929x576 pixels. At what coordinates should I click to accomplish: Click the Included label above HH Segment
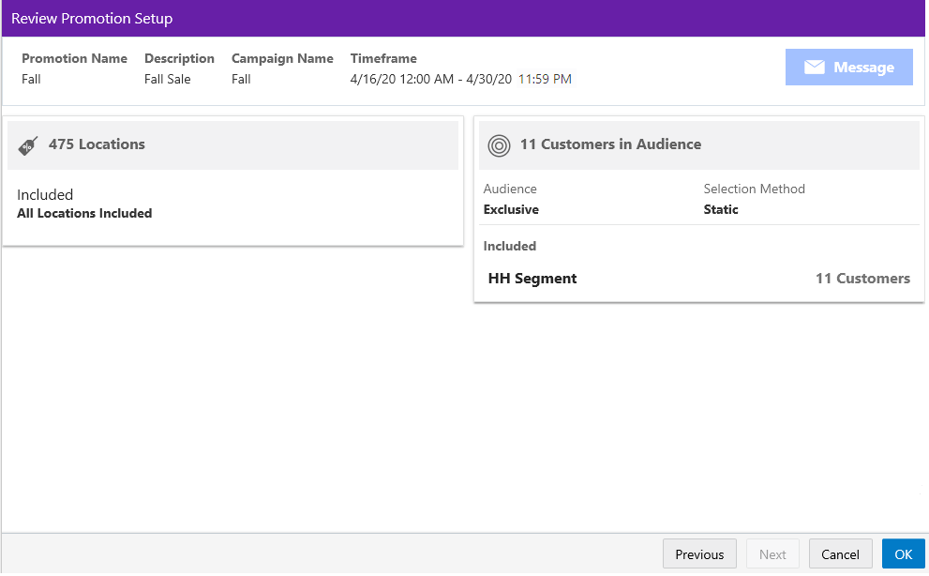510,246
